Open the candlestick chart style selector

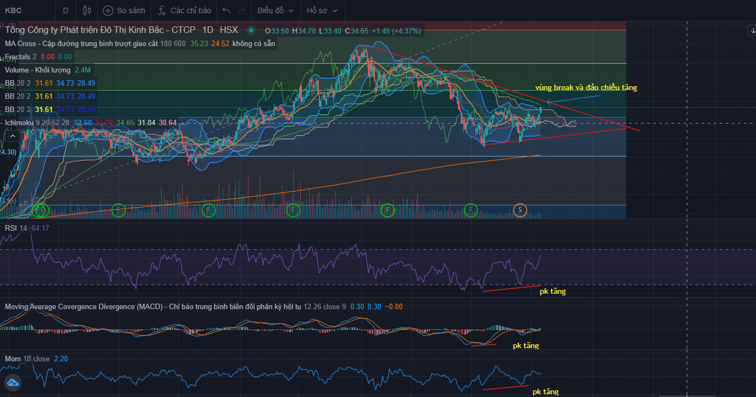pos(87,10)
